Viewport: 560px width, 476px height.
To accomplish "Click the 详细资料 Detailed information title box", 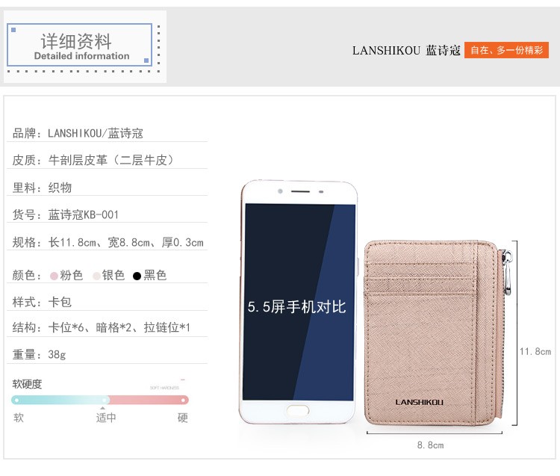I will pyautogui.click(x=79, y=45).
